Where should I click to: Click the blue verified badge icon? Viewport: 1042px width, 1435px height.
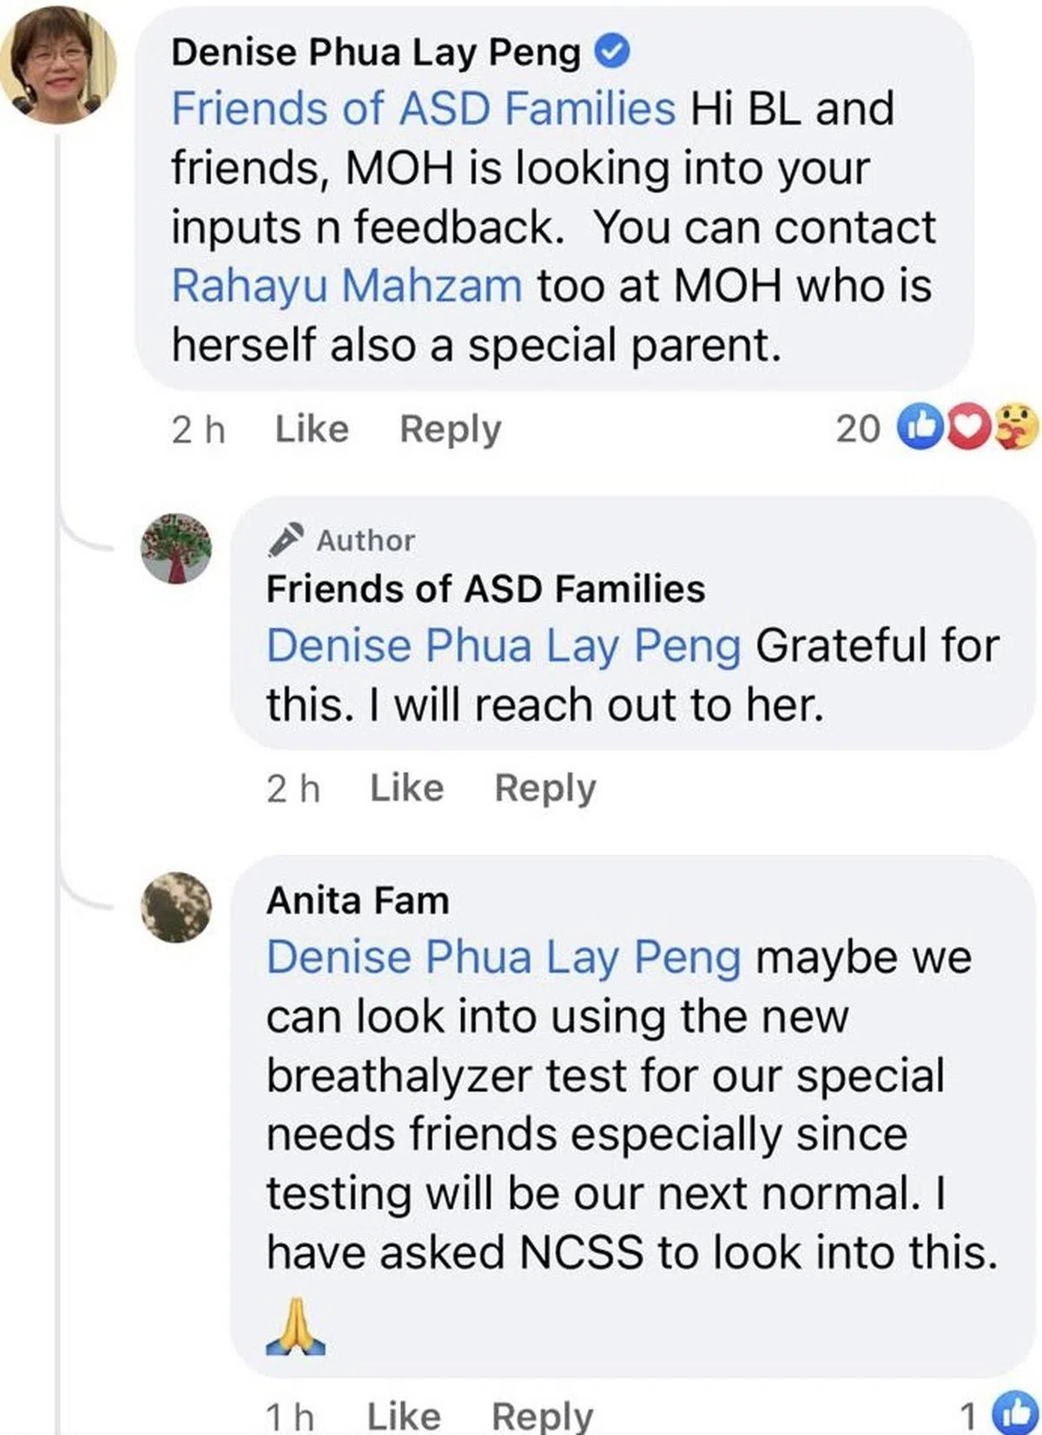[x=612, y=53]
